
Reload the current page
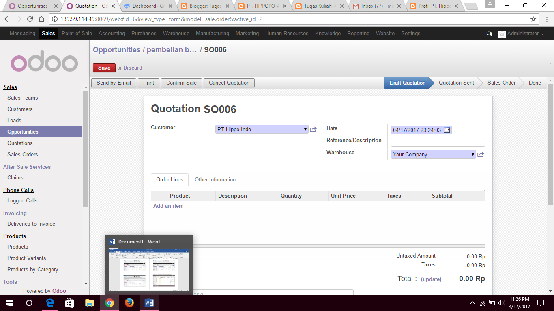point(30,19)
